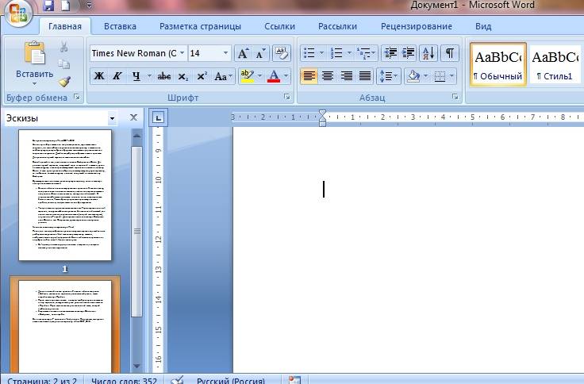The width and height of the screenshot is (584, 384).
Task: Open the Рассылки tab
Action: point(337,26)
